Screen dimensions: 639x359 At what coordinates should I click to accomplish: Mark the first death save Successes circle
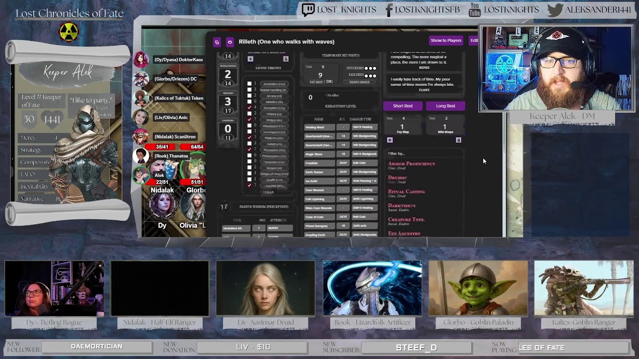click(366, 68)
